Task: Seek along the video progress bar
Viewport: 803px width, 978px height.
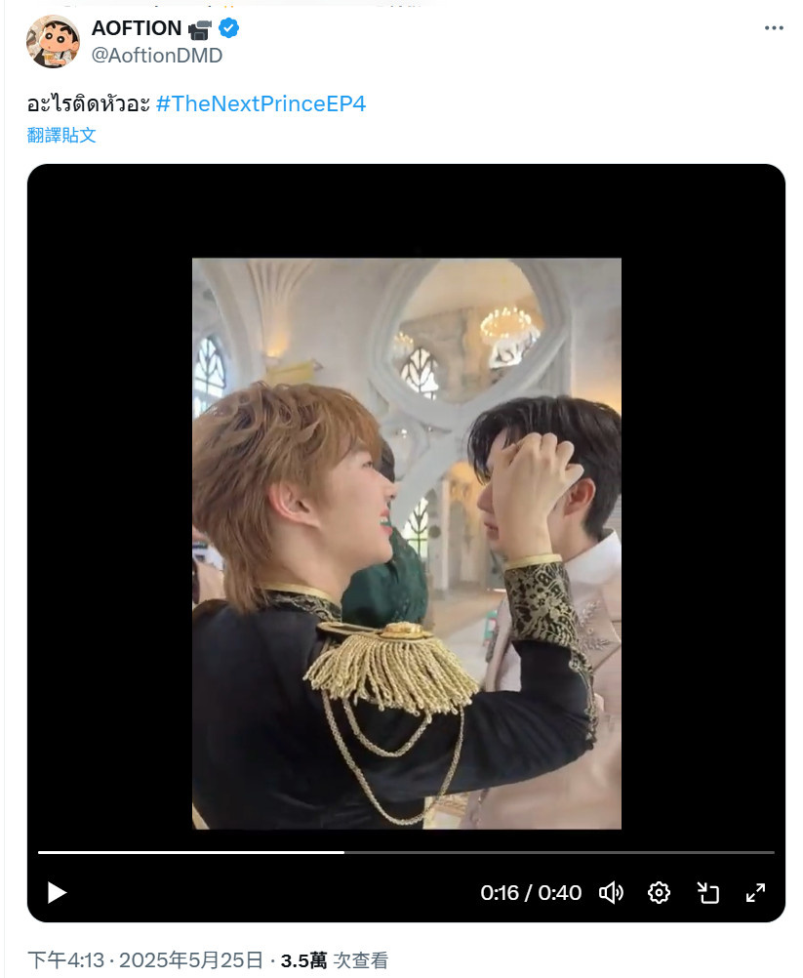Action: point(406,852)
